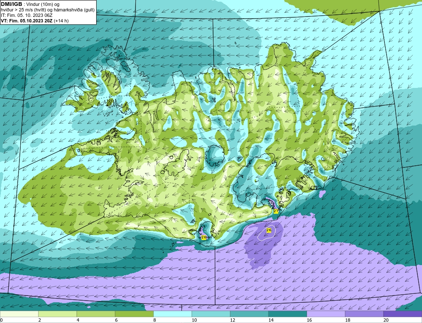Click the yellow gust label 27
The height and width of the screenshot is (323, 422).
[276, 211]
